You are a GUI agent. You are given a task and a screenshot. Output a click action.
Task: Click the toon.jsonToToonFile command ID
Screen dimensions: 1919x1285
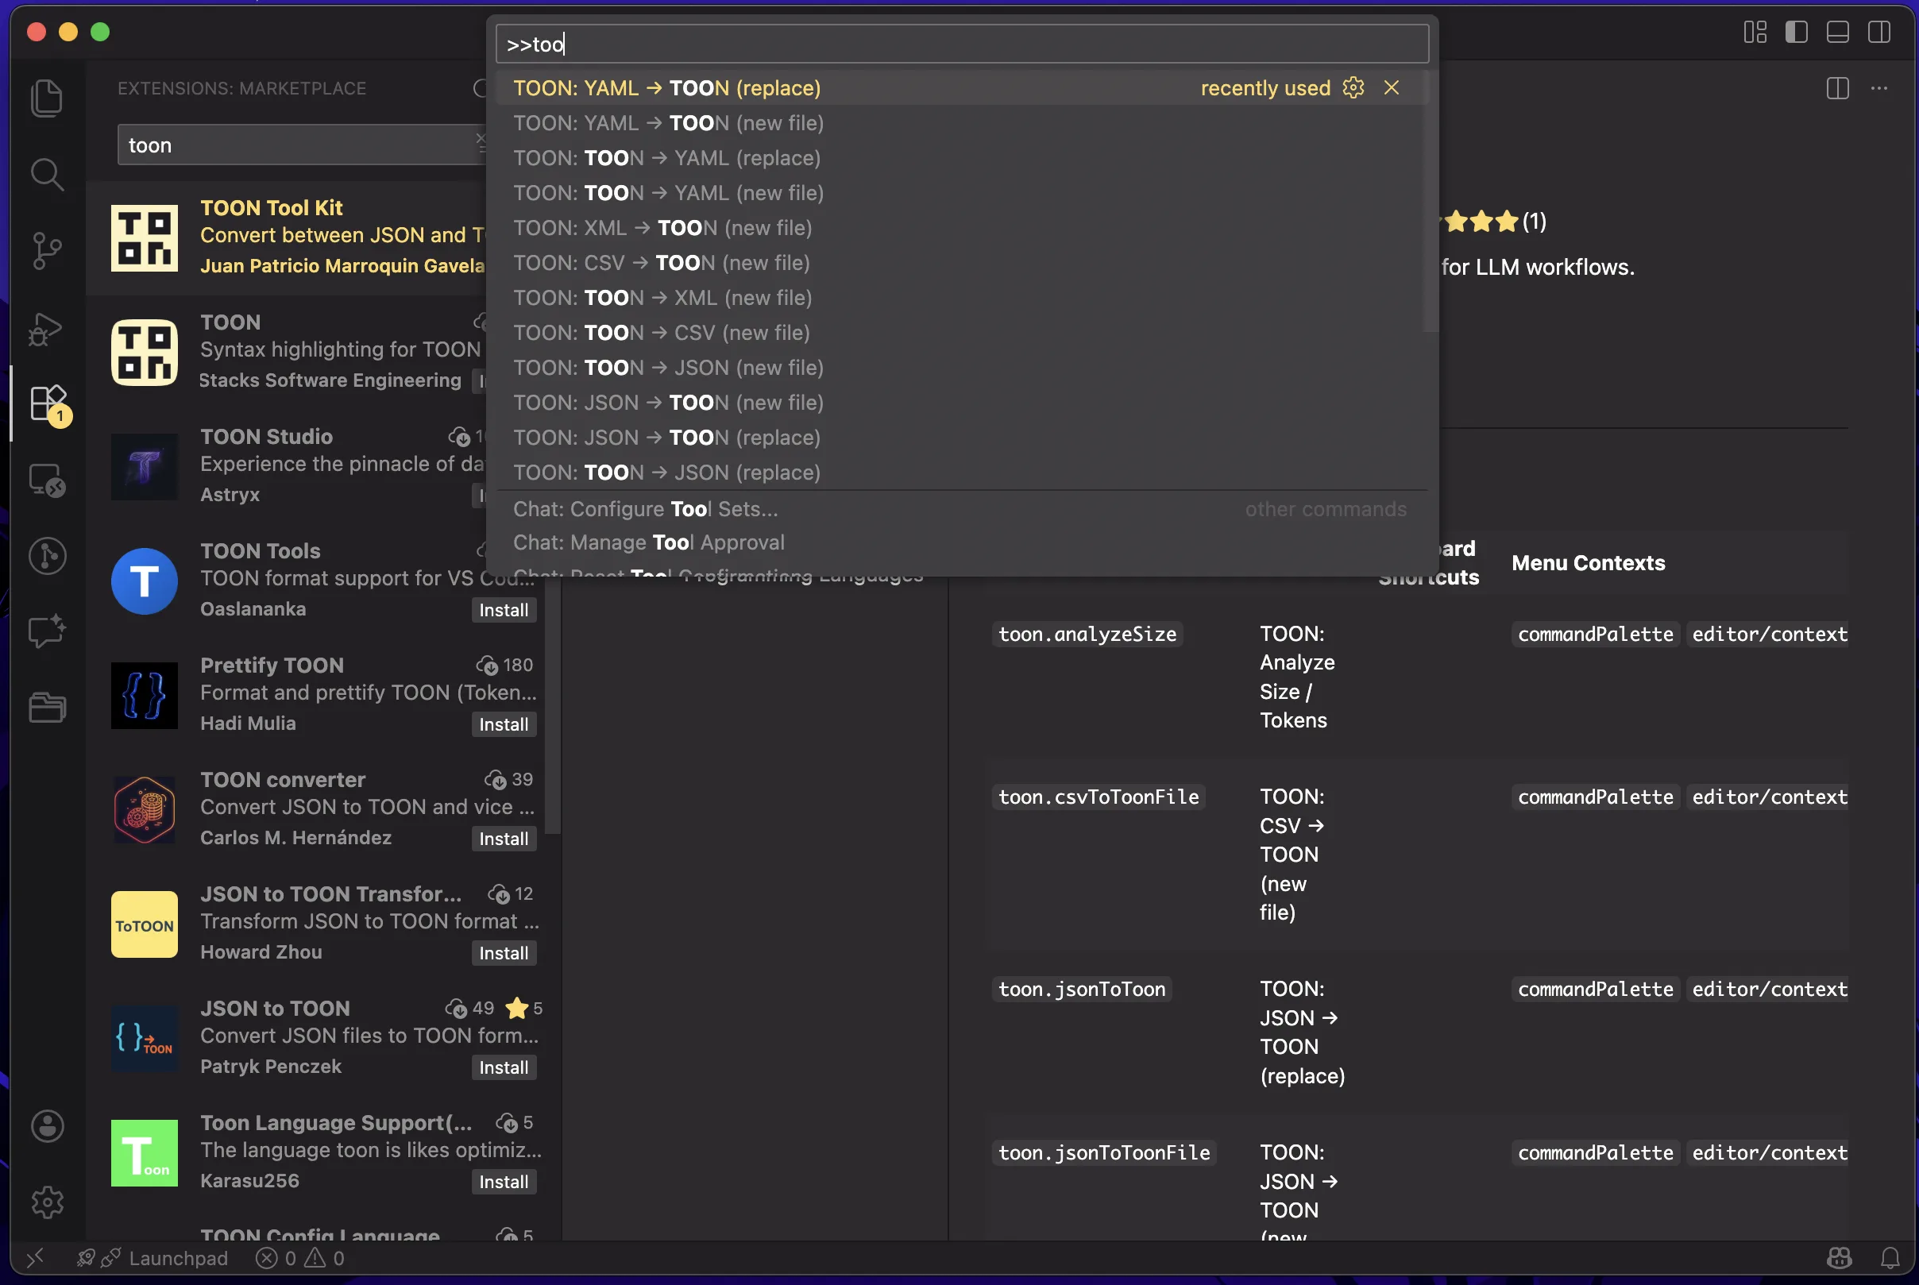click(1104, 1153)
